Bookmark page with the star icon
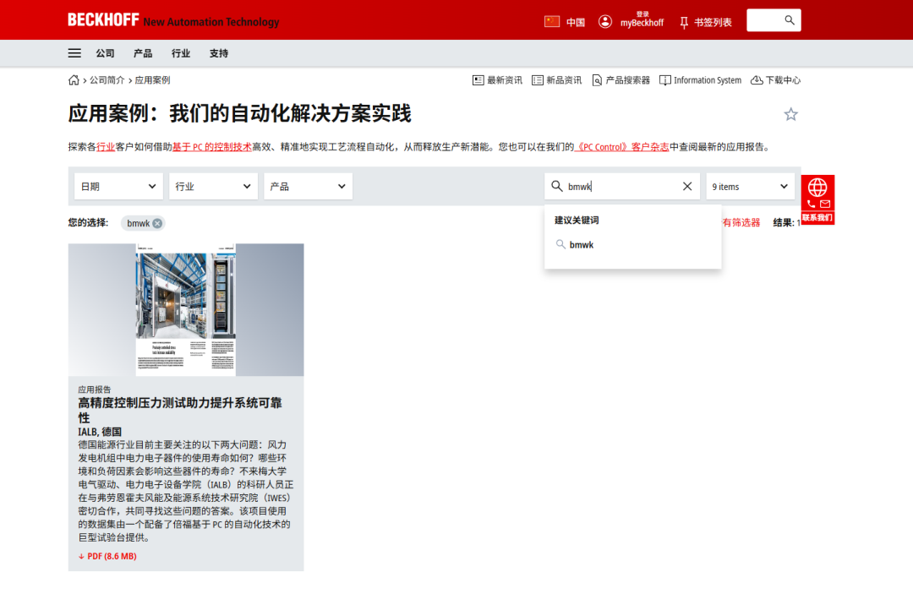The height and width of the screenshot is (594, 913). click(x=790, y=114)
